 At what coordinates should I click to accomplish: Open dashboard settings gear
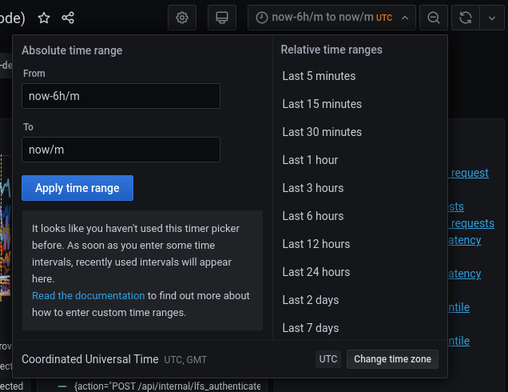click(x=182, y=18)
